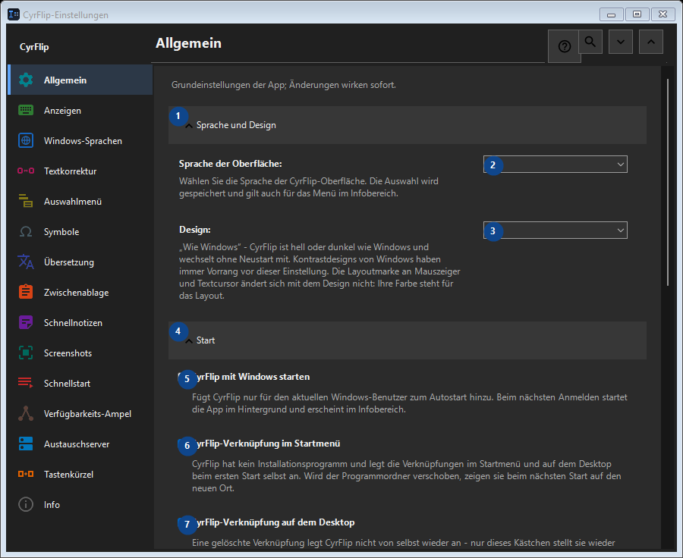This screenshot has width=683, height=558.
Task: Open help with the question mark icon
Action: (x=564, y=46)
